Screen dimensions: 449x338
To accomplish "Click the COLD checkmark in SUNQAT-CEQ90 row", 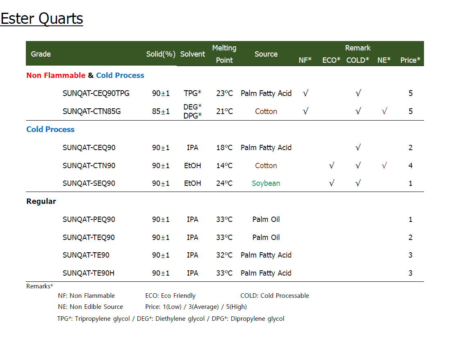I will click(358, 148).
